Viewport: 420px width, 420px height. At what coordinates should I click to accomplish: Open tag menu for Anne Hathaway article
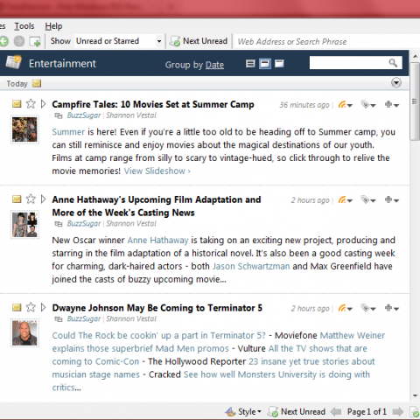368,199
